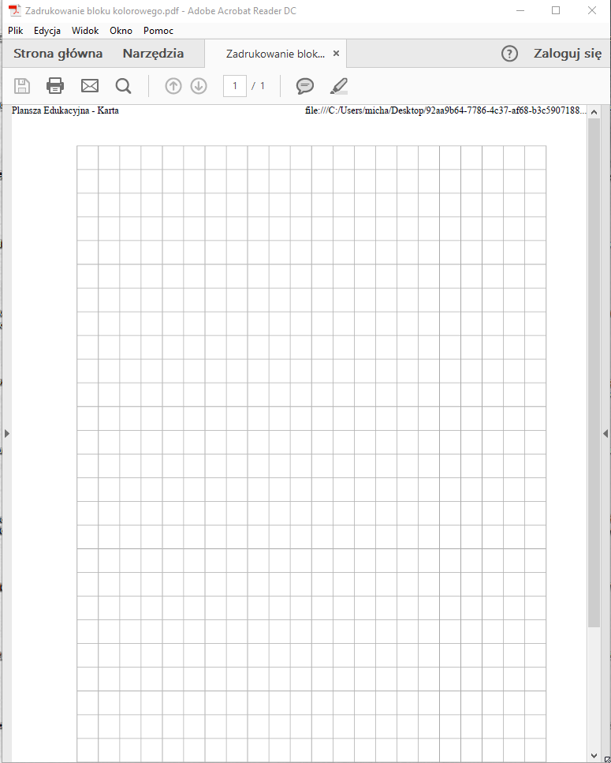Close the Acrobat Reader window
The image size is (611, 763).
point(592,10)
